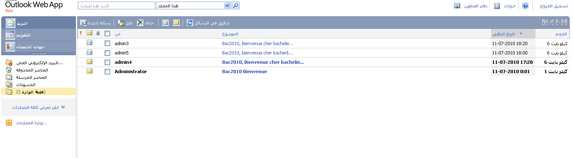Click the read envelope icon for admin3

tap(89, 43)
